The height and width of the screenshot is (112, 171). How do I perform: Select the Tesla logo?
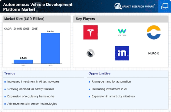coord(90,32)
